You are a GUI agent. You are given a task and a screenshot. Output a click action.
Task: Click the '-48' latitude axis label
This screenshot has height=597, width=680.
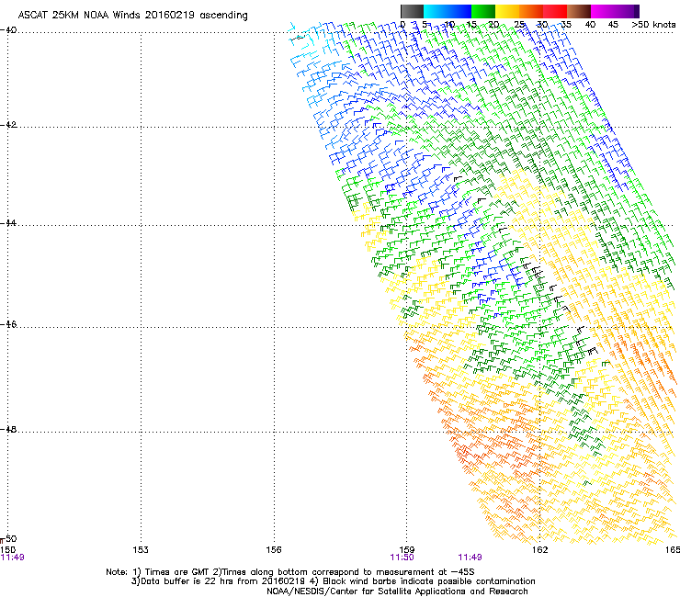[8, 429]
